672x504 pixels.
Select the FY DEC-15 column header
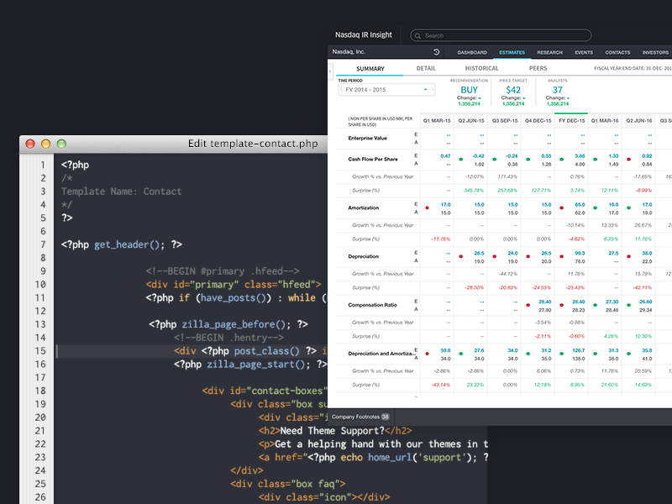(x=571, y=121)
